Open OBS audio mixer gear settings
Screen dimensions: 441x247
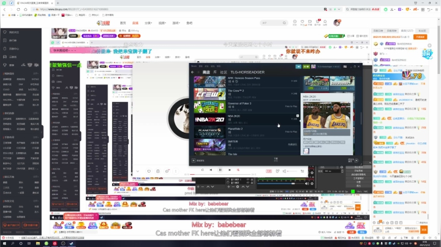pos(312,183)
